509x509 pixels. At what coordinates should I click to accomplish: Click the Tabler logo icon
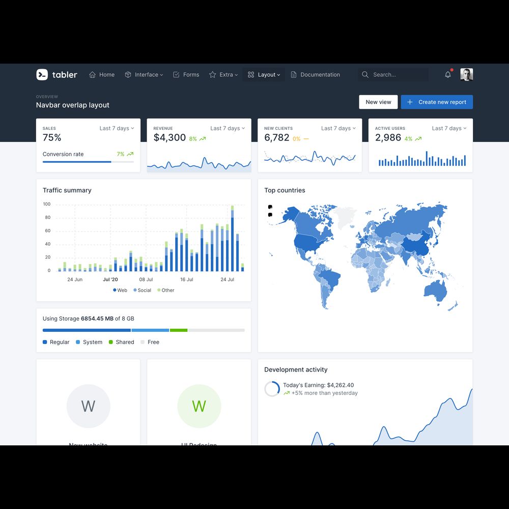pyautogui.click(x=42, y=75)
